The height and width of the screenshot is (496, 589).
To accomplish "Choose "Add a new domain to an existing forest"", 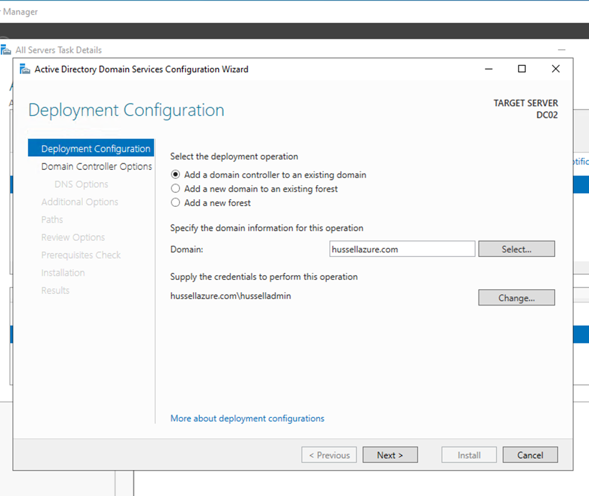I will pos(175,189).
